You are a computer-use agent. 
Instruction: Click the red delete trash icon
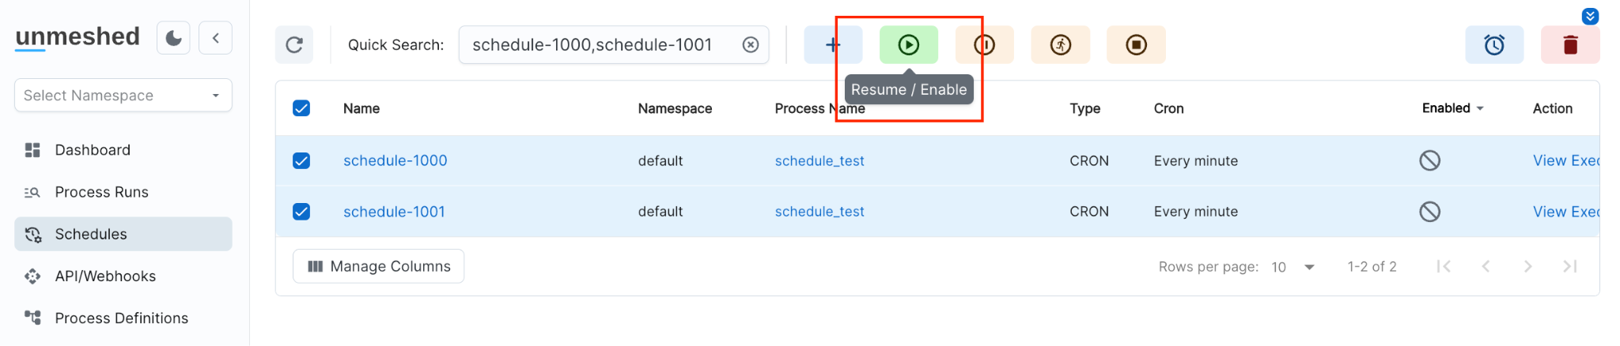click(1570, 45)
